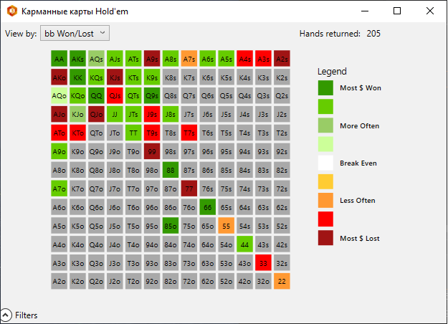Viewport: 448px width, 324px height.
Task: Click the 'Hands returned: 205' text
Action: 340,34
